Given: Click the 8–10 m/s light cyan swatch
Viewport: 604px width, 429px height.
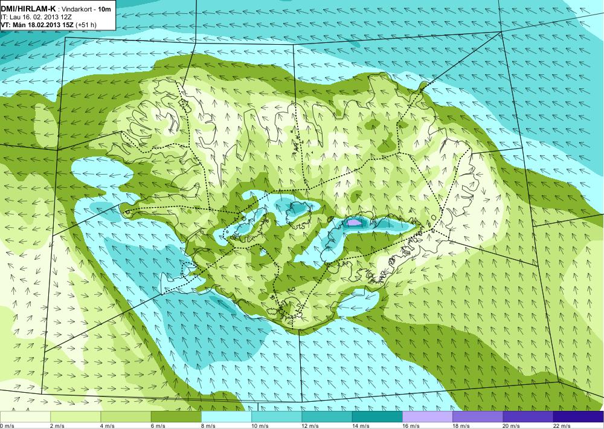Looking at the screenshot, I should point(226,417).
